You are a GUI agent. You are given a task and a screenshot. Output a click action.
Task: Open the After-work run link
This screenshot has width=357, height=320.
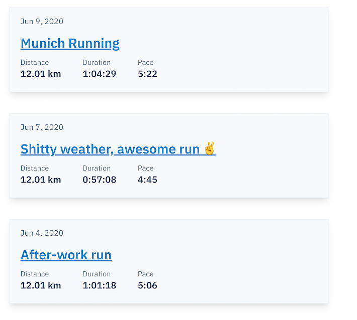tap(66, 255)
